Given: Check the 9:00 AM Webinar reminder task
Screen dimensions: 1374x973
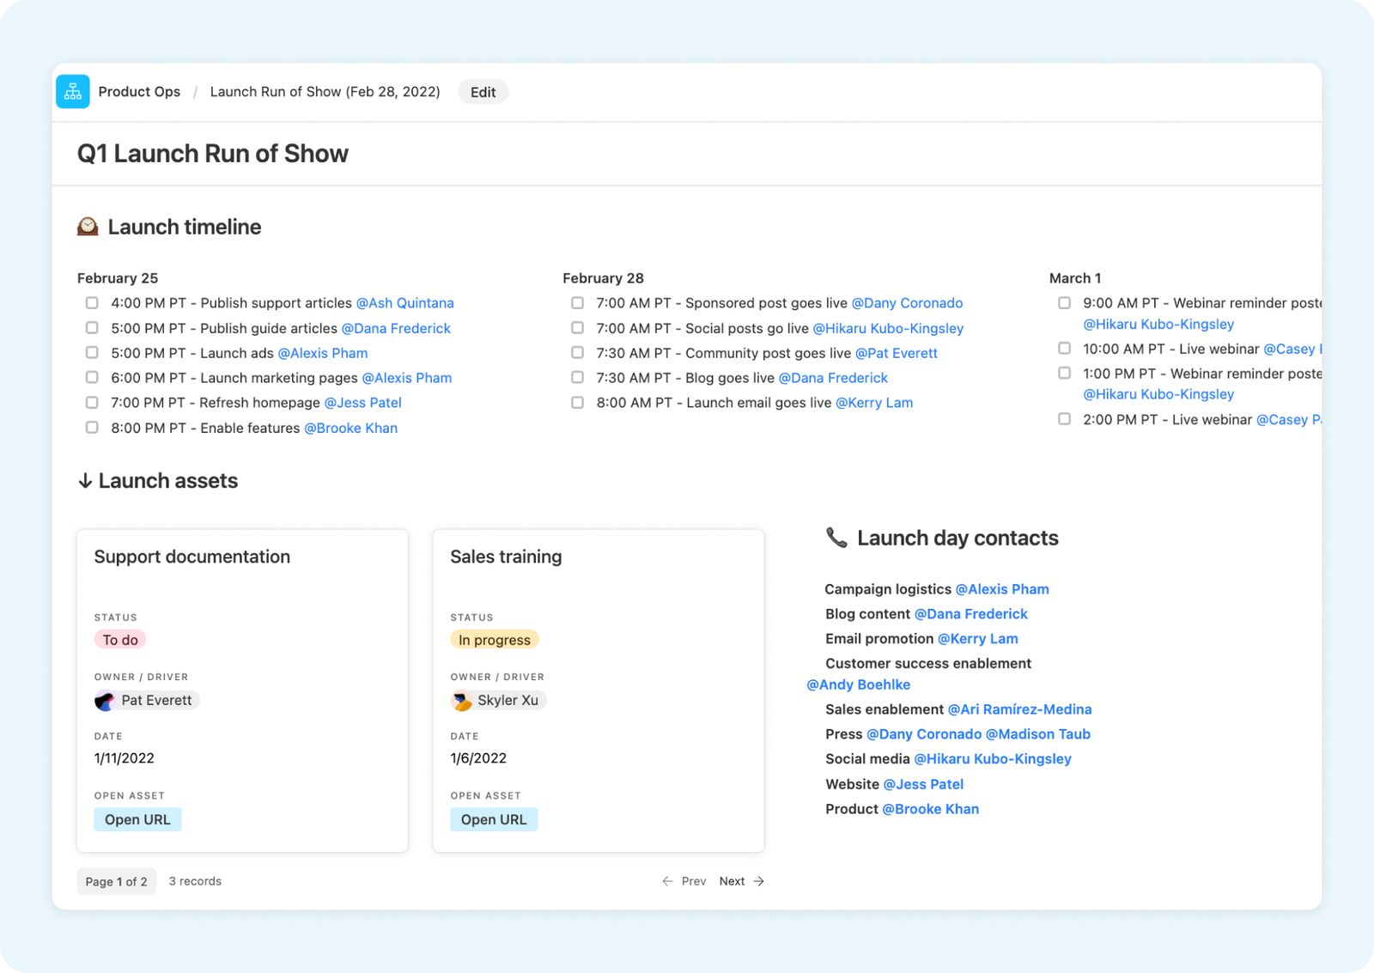Looking at the screenshot, I should [x=1065, y=303].
